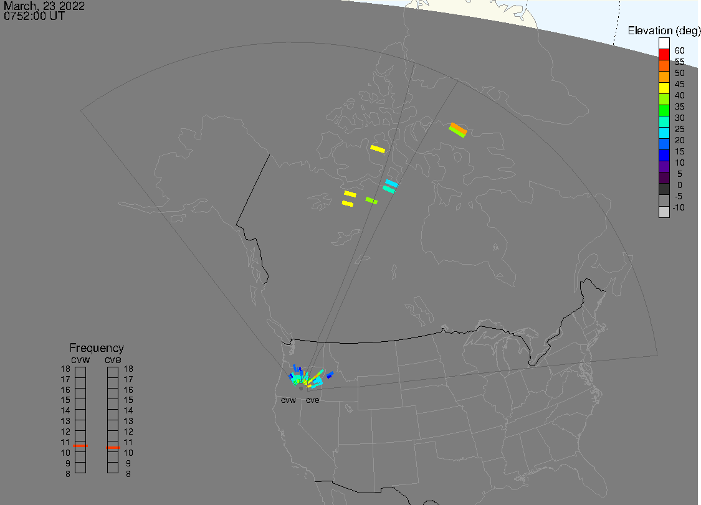Click the "cvw" label under the Frequency heading
The height and width of the screenshot is (505, 701).
(80, 360)
